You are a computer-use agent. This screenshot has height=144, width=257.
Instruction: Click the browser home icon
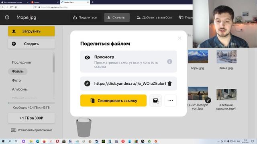16,7
